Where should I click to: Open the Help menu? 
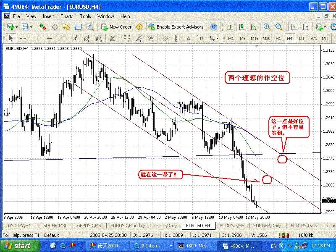click(125, 16)
